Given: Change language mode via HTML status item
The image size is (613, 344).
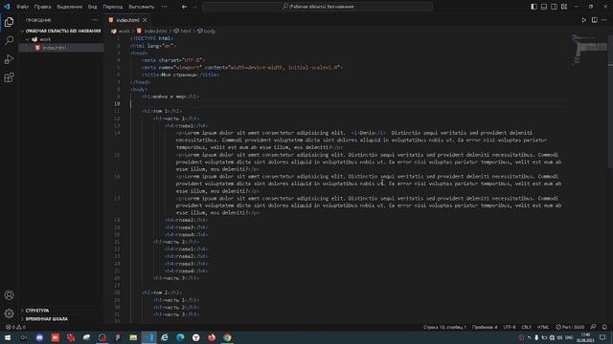Looking at the screenshot, I should coord(543,327).
